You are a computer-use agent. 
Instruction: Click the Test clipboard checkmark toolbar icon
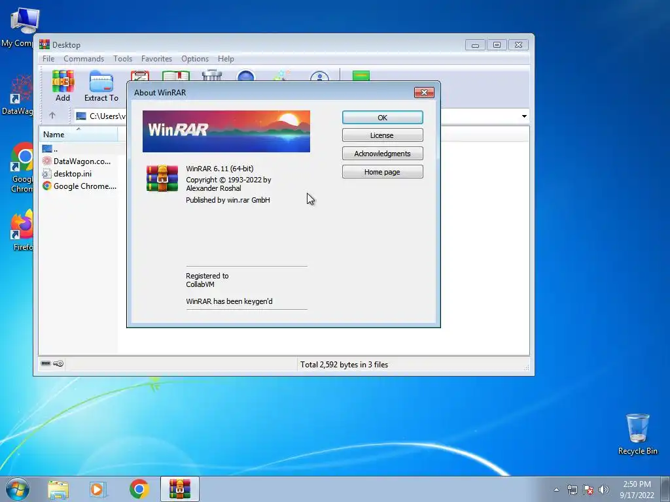140,76
